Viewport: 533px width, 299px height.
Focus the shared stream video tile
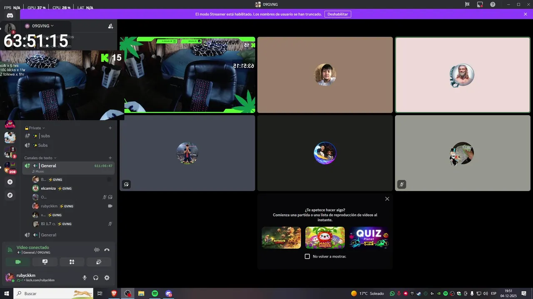point(187,75)
